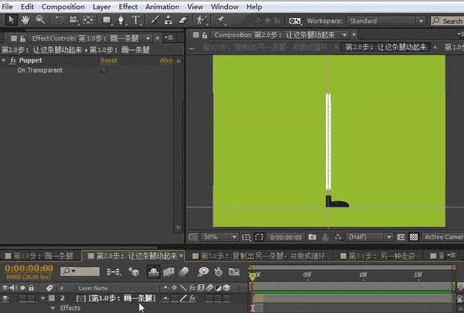464x313 pixels.
Task: Open the Graph Editor button
Action: tap(234, 272)
